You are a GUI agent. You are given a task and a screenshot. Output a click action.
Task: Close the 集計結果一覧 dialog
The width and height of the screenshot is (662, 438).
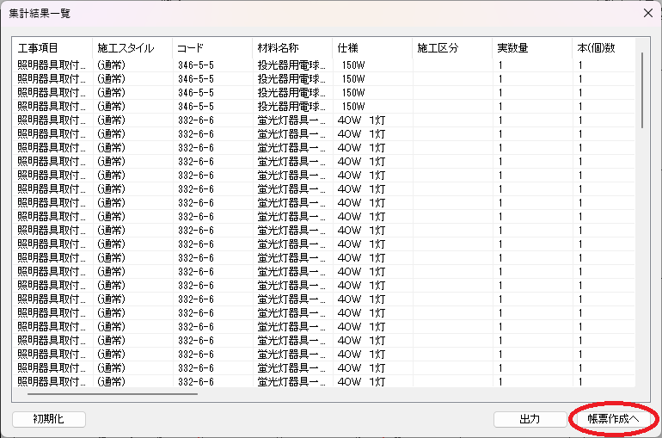648,13
